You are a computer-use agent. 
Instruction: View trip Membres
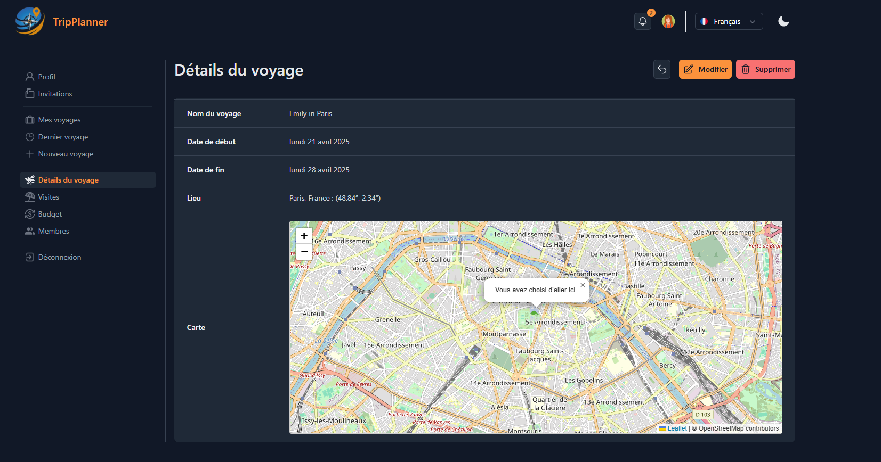coord(53,231)
